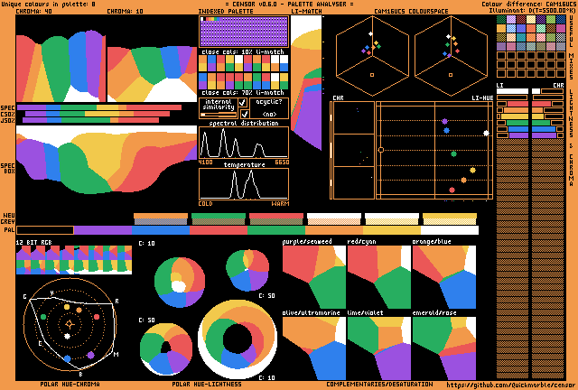The height and width of the screenshot is (390, 578).
Task: Click the black swatch in the PAL row
Action: coord(45,230)
